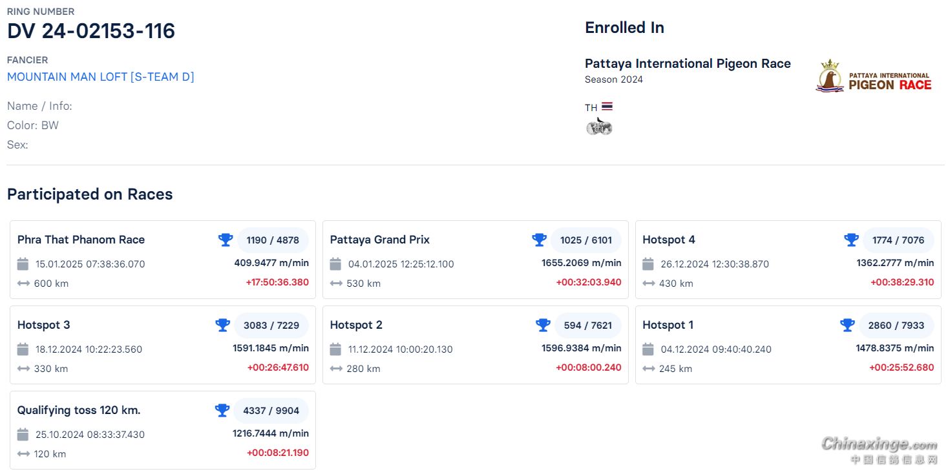Click the Hotspot 1 trophy icon
Screen dimensions: 948x476
point(847,326)
